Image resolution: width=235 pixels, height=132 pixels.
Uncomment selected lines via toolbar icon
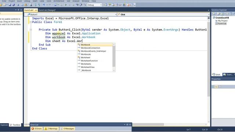tap(39, 5)
